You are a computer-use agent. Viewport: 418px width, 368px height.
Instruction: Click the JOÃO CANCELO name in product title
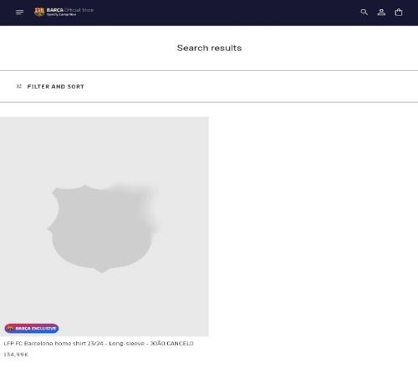coord(171,343)
